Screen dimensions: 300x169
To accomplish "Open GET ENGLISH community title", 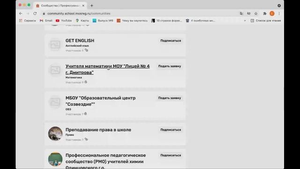I will pos(80,41).
